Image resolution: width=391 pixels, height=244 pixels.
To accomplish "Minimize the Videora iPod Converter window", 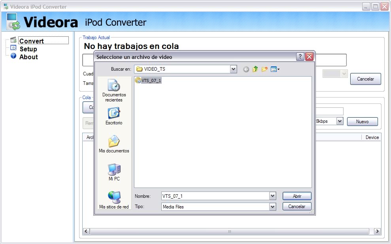I will click(366, 6).
